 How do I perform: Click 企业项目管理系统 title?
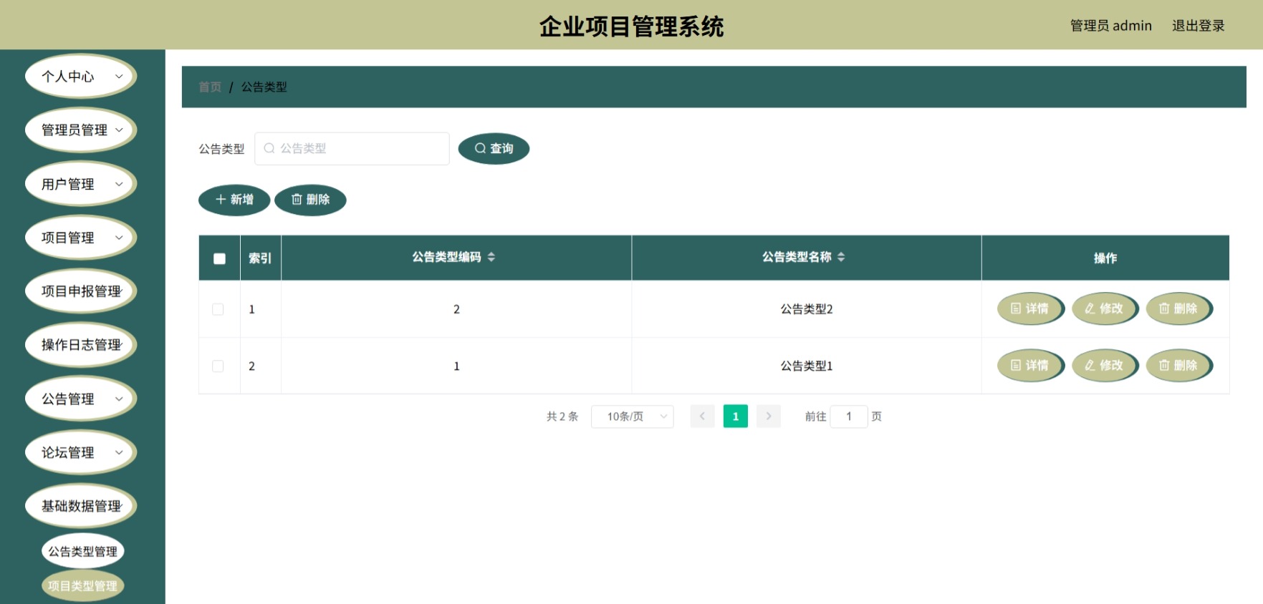click(x=631, y=26)
